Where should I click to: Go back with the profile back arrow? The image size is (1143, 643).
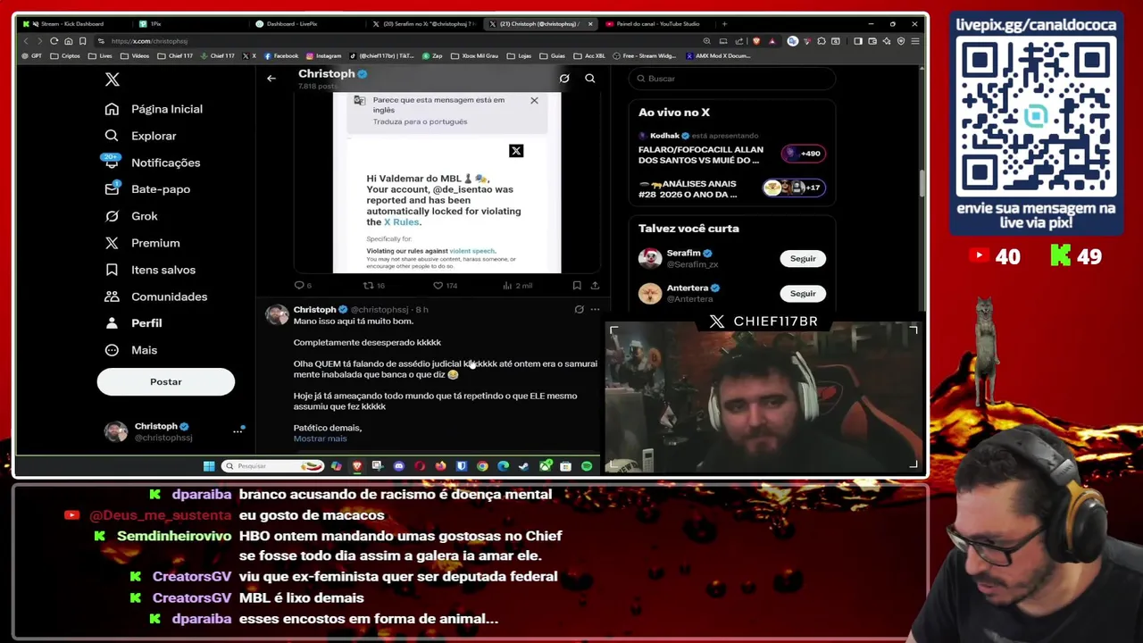point(271,79)
